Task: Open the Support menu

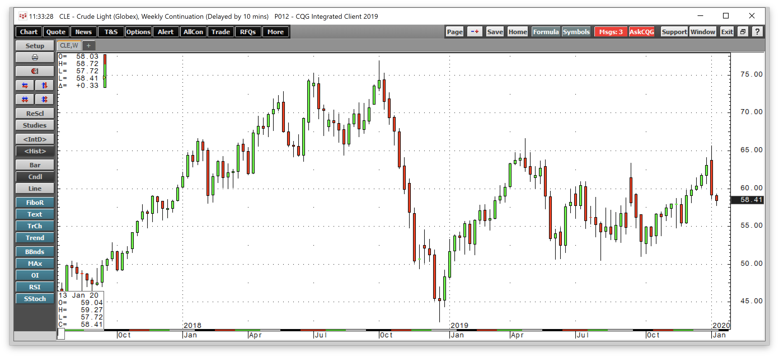Action: point(674,32)
